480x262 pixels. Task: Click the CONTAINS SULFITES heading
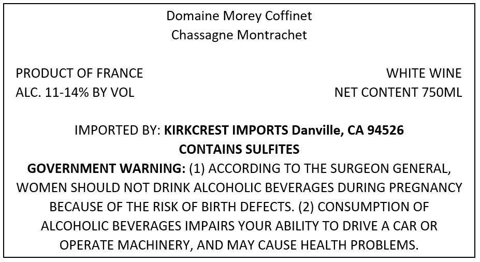tap(239, 149)
